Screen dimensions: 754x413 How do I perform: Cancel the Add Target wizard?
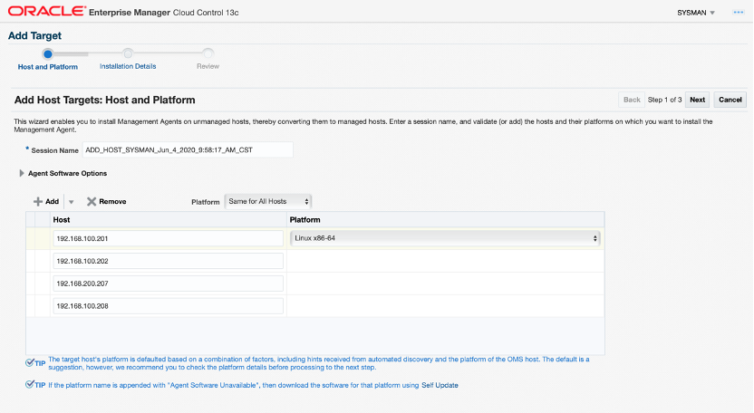tap(730, 100)
